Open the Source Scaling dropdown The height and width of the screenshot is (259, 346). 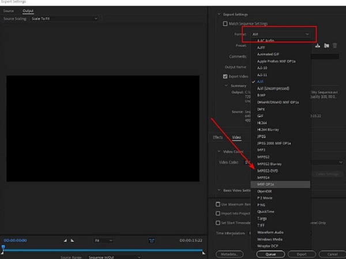(64, 18)
